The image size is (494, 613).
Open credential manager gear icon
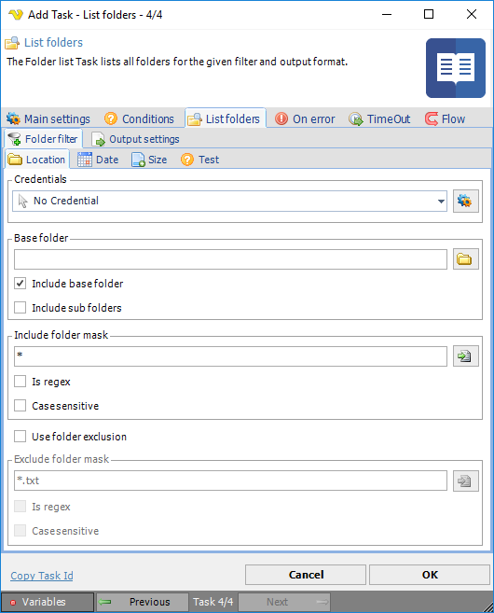pyautogui.click(x=465, y=202)
